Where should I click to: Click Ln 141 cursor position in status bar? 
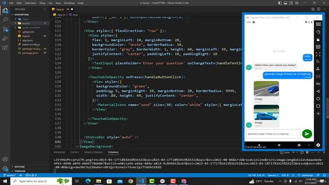point(257,175)
